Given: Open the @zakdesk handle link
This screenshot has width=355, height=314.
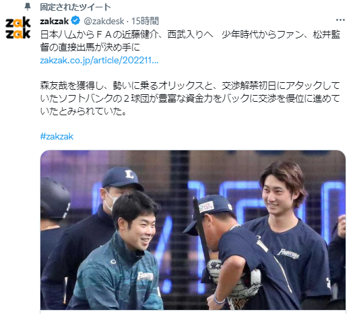Looking at the screenshot, I should click(x=104, y=21).
